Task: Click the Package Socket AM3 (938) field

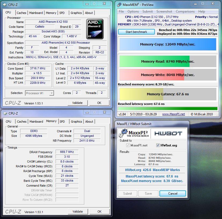Action: coord(53,31)
